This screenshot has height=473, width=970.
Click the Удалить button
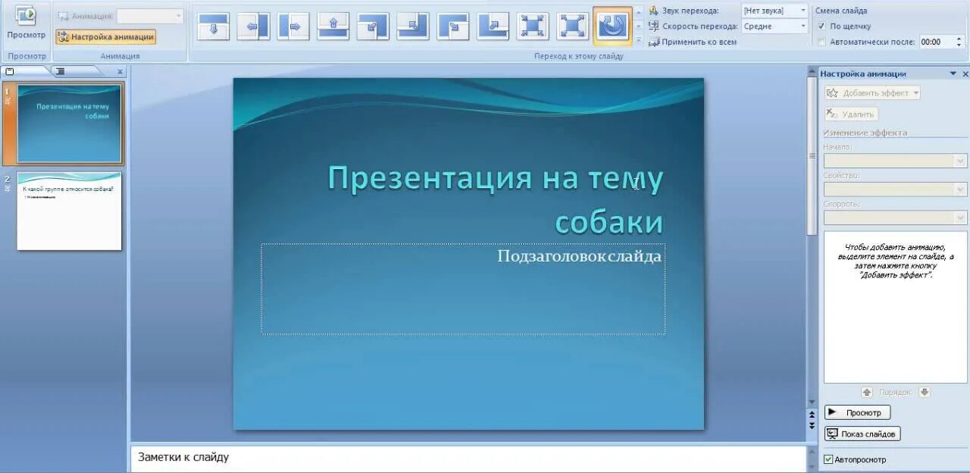coord(851,114)
